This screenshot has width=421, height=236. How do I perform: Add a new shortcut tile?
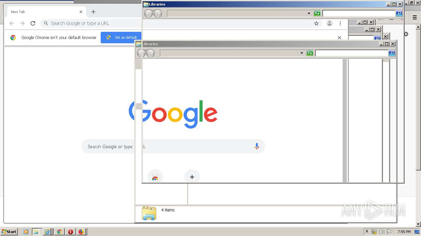click(192, 176)
